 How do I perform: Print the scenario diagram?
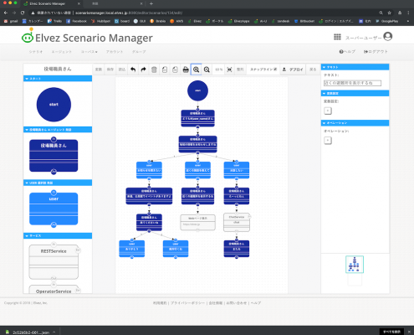[x=186, y=70]
